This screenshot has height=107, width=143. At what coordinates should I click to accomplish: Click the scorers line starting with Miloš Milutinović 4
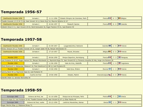71,66
